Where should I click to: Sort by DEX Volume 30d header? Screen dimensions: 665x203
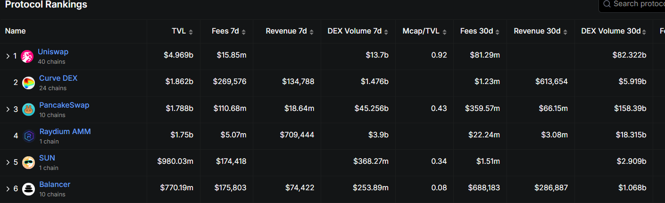coord(614,31)
